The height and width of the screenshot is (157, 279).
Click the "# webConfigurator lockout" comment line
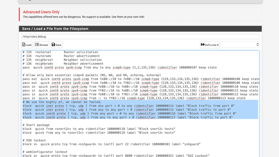pos(45,152)
